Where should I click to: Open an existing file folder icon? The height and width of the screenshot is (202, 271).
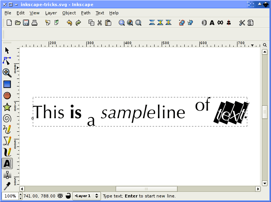pos(18,23)
